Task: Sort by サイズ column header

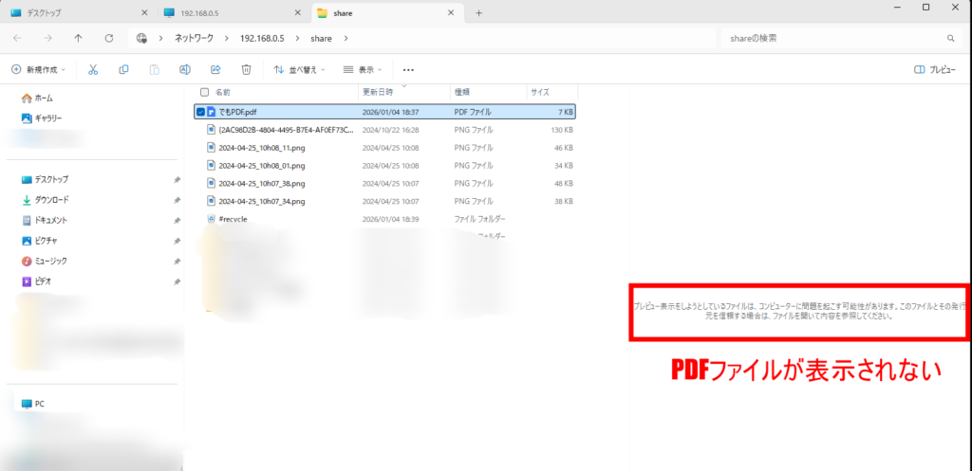Action: coord(539,92)
